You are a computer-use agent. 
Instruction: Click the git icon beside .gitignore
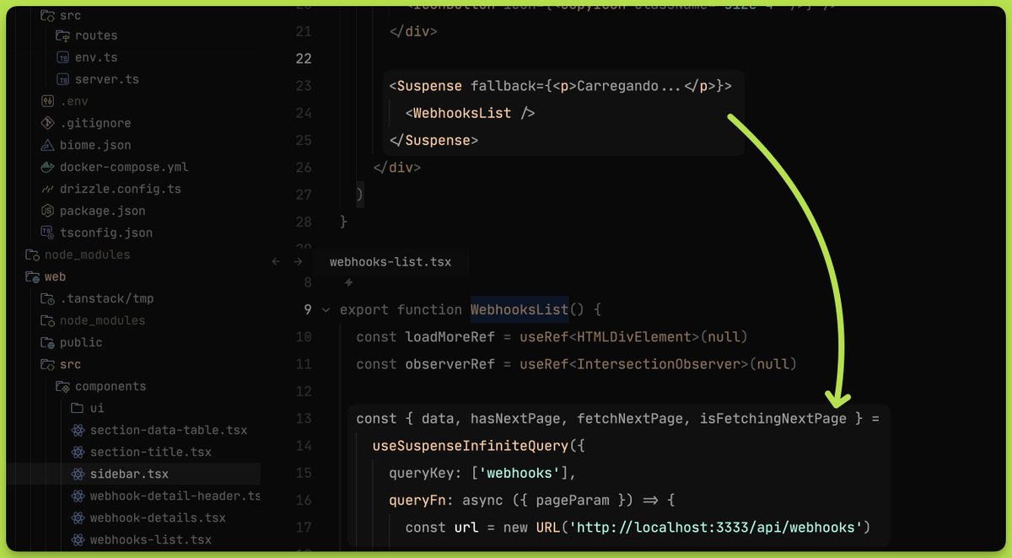48,123
